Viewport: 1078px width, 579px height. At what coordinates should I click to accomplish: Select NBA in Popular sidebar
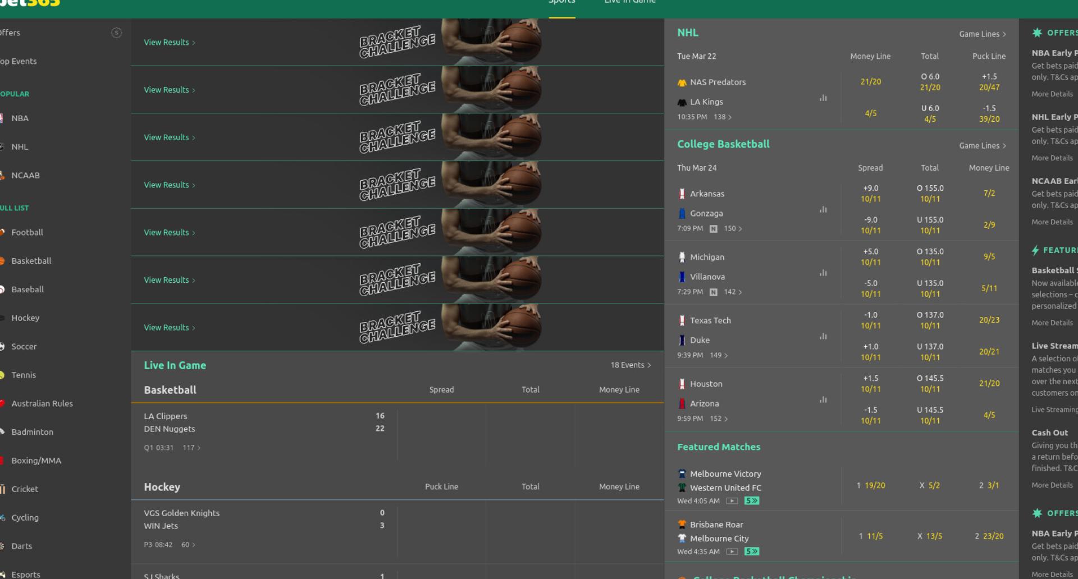pos(20,118)
